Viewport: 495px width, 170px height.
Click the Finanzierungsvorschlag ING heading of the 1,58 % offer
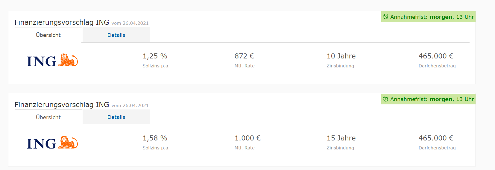[x=62, y=105]
